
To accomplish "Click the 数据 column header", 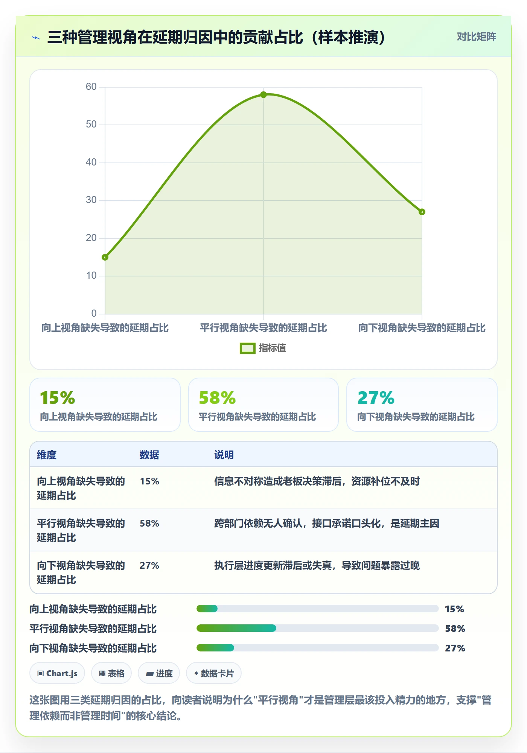I will tap(149, 455).
